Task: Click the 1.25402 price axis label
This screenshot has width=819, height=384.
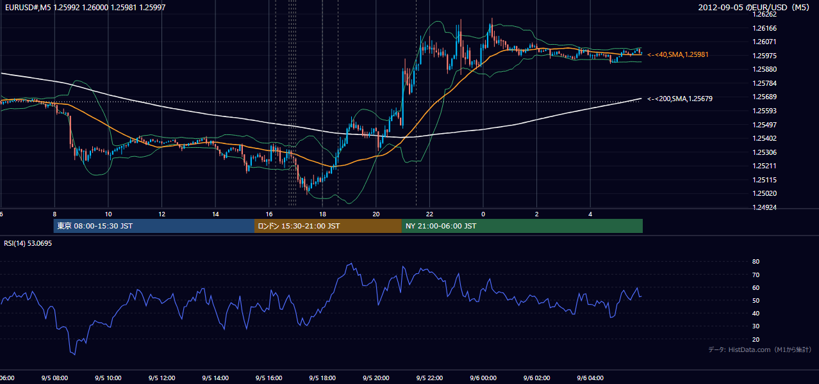Action: click(765, 138)
